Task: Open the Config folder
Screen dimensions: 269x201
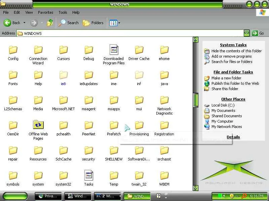Action: [x=13, y=53]
